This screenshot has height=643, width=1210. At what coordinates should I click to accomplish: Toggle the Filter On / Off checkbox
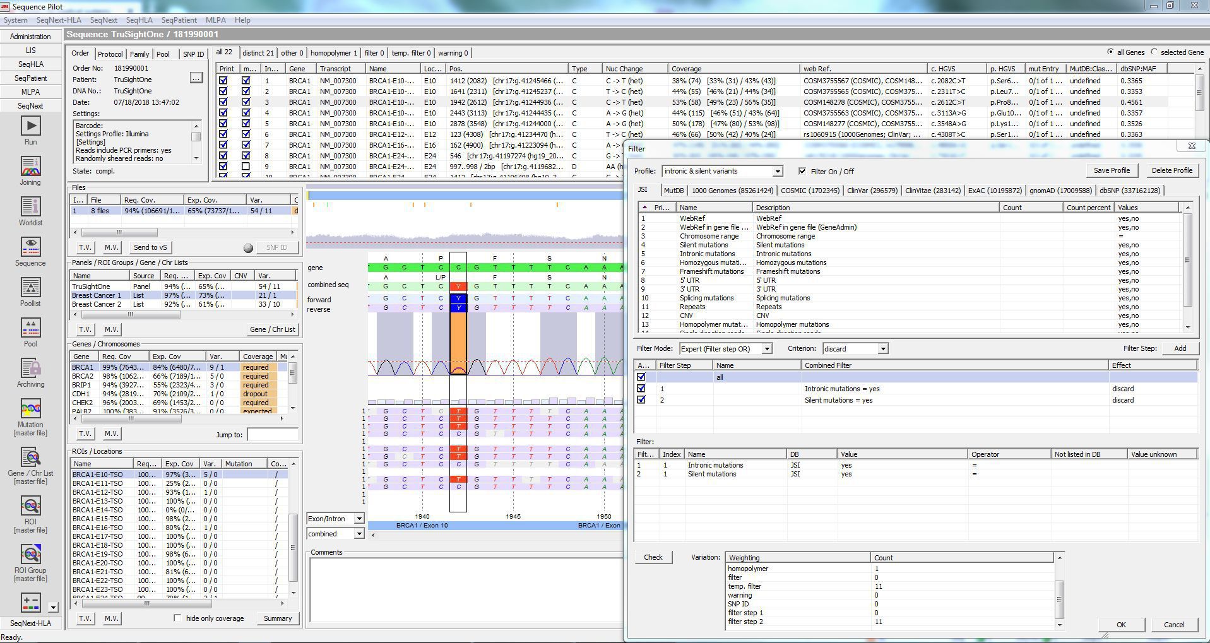802,171
